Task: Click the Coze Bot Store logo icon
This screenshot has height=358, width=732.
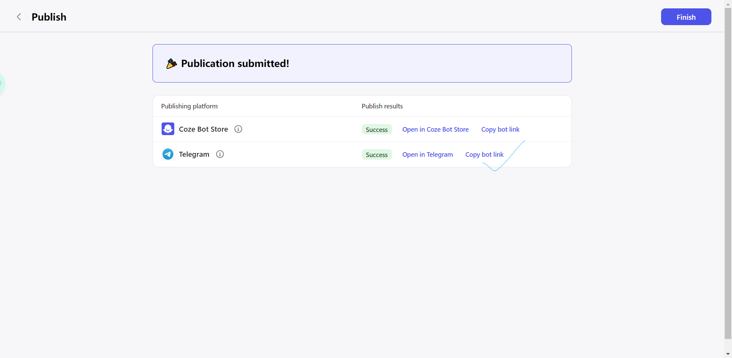Action: [x=168, y=129]
